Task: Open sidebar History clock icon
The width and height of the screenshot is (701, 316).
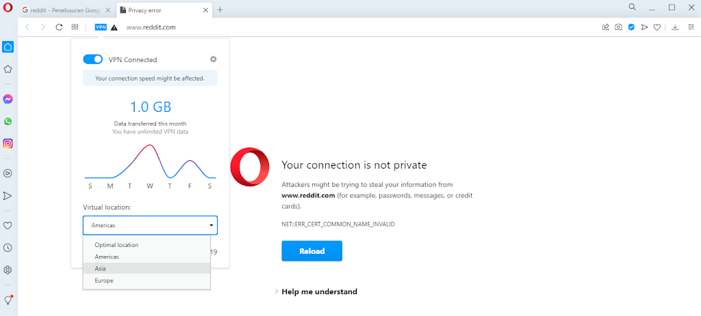Action: 8,248
